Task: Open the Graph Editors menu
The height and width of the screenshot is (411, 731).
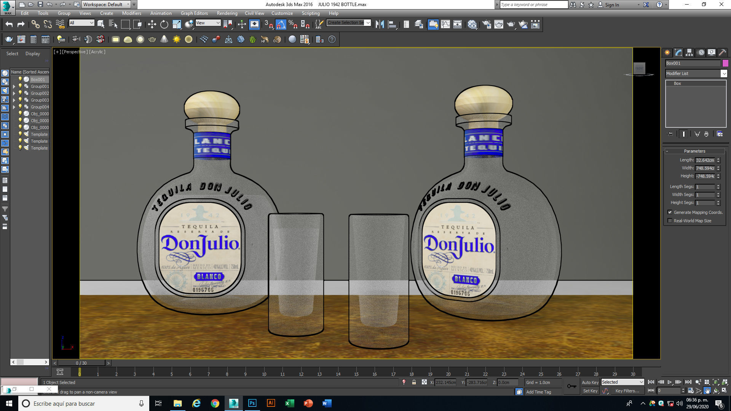Action: (x=194, y=13)
